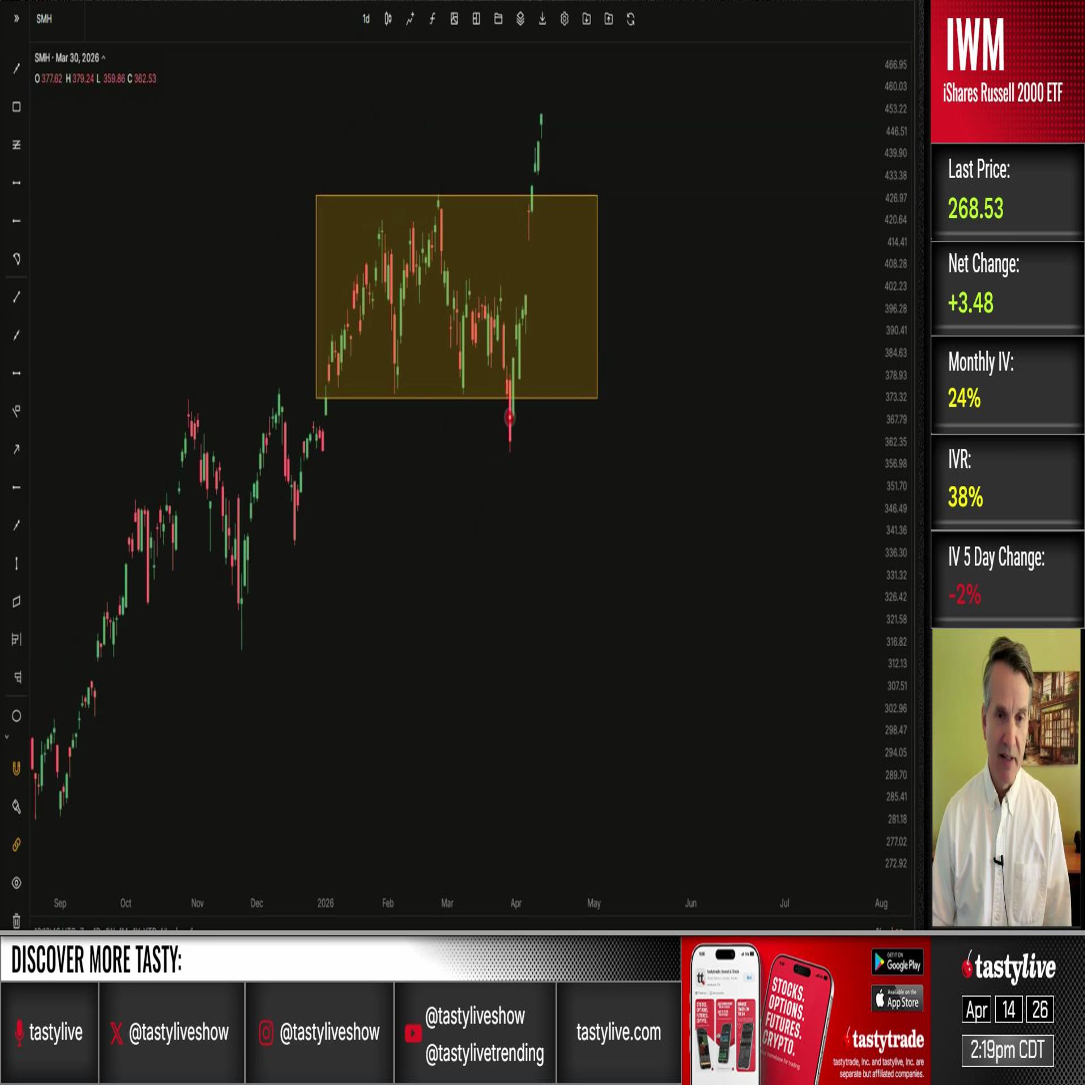This screenshot has width=1085, height=1085.
Task: Open the indicators sparkle-line icon
Action: [x=410, y=20]
